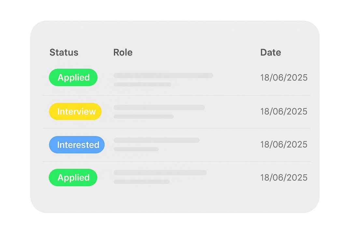Select the yellow Interview status badge
This screenshot has height=233, width=350.
[x=75, y=111]
